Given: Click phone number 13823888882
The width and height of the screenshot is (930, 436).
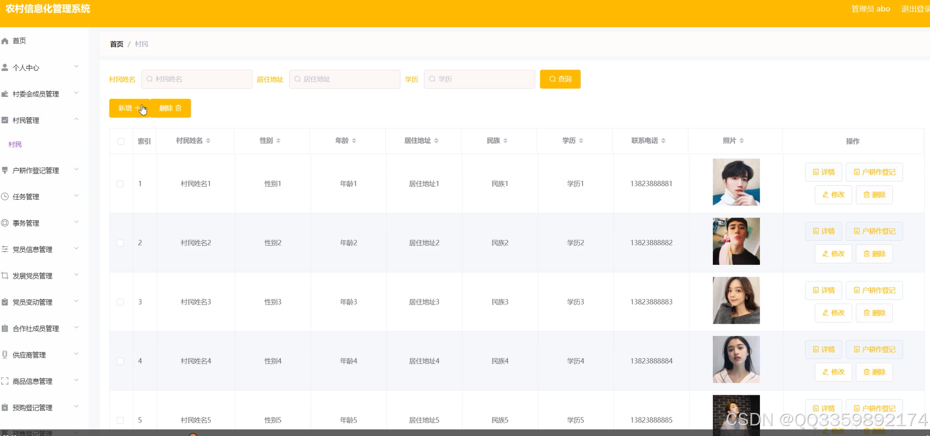Looking at the screenshot, I should point(651,243).
